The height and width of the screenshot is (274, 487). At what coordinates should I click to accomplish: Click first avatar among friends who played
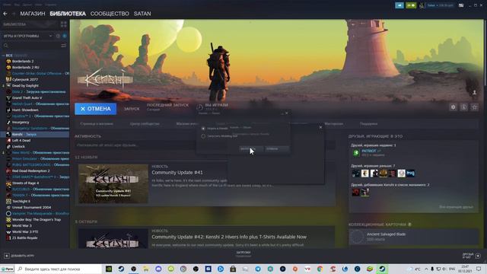(356, 173)
